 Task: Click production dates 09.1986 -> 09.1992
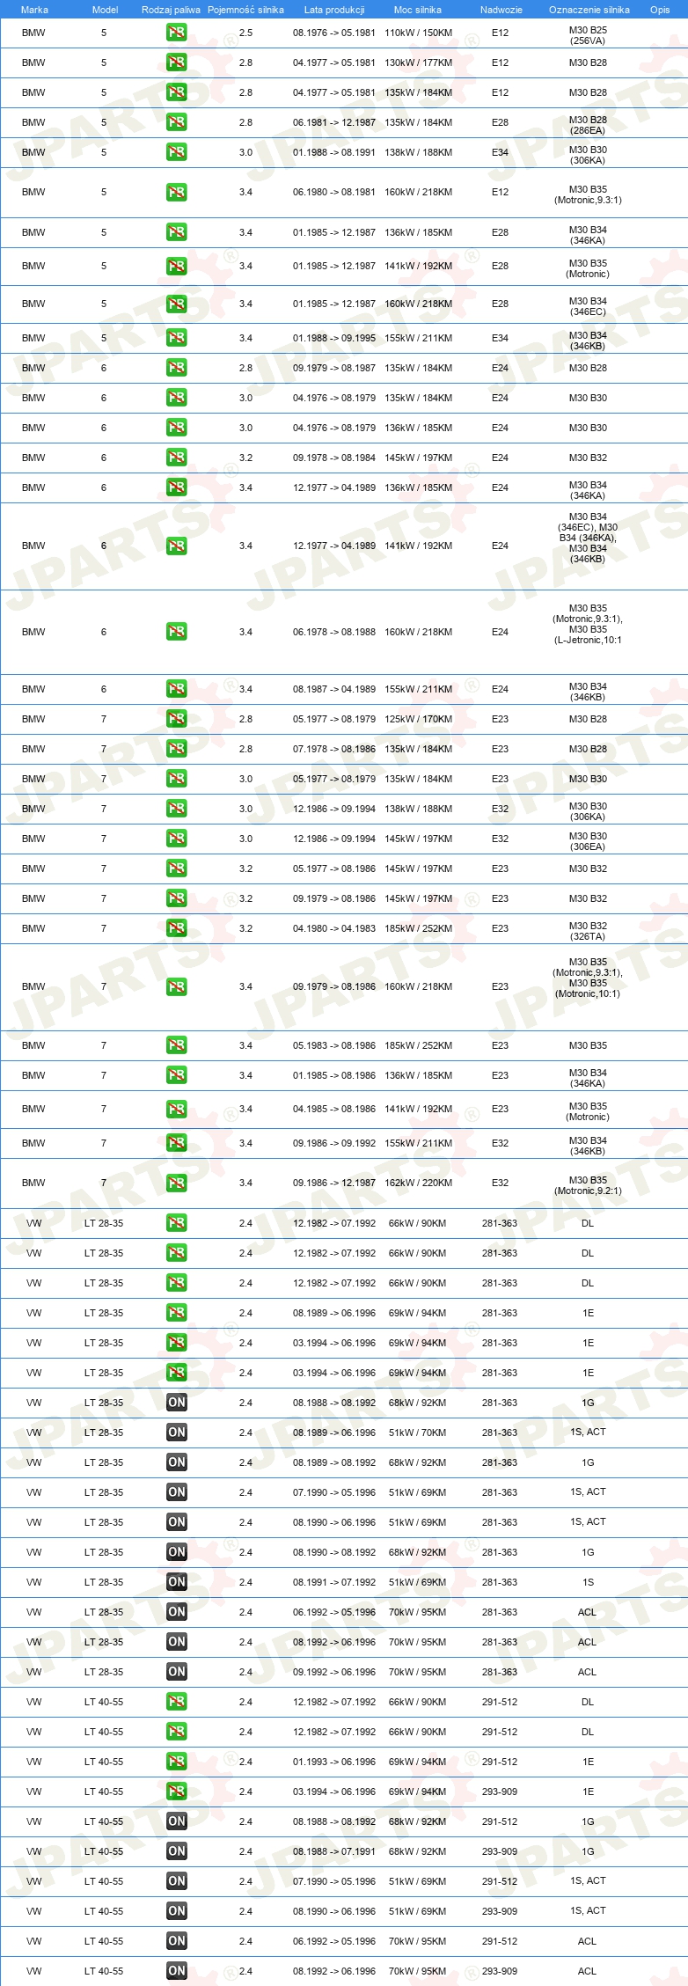point(334,1143)
